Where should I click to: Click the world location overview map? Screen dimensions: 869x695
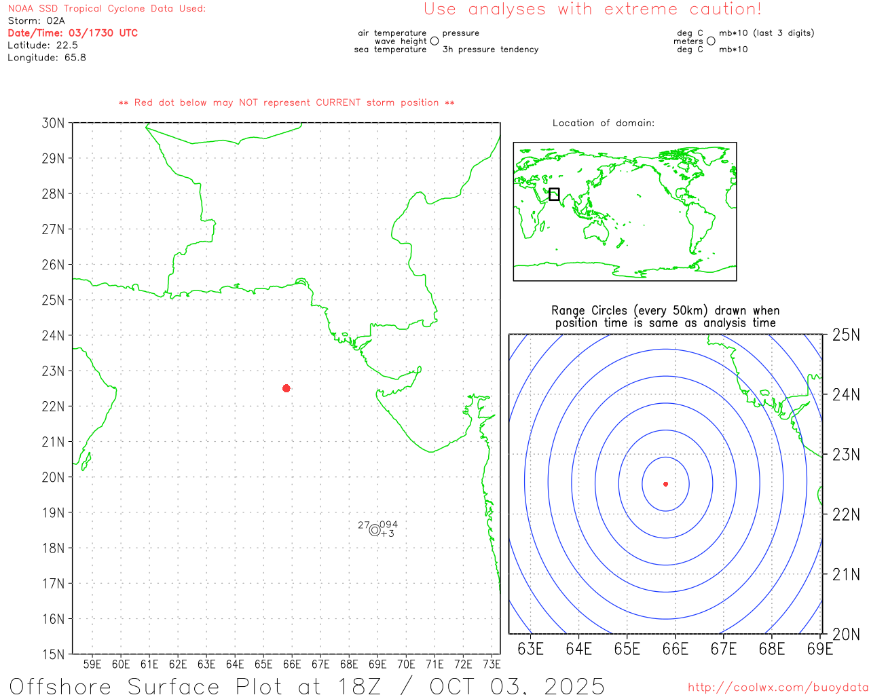pyautogui.click(x=625, y=212)
